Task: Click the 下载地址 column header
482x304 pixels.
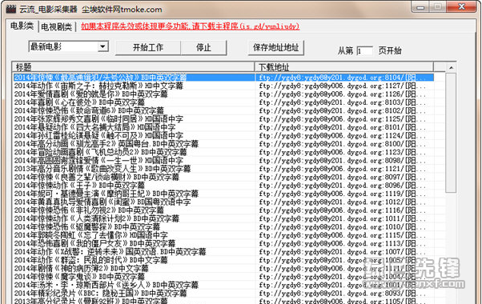Action: click(344, 67)
